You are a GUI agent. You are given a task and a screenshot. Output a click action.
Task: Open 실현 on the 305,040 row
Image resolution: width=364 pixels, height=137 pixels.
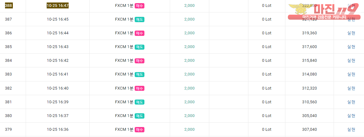tap(351, 115)
